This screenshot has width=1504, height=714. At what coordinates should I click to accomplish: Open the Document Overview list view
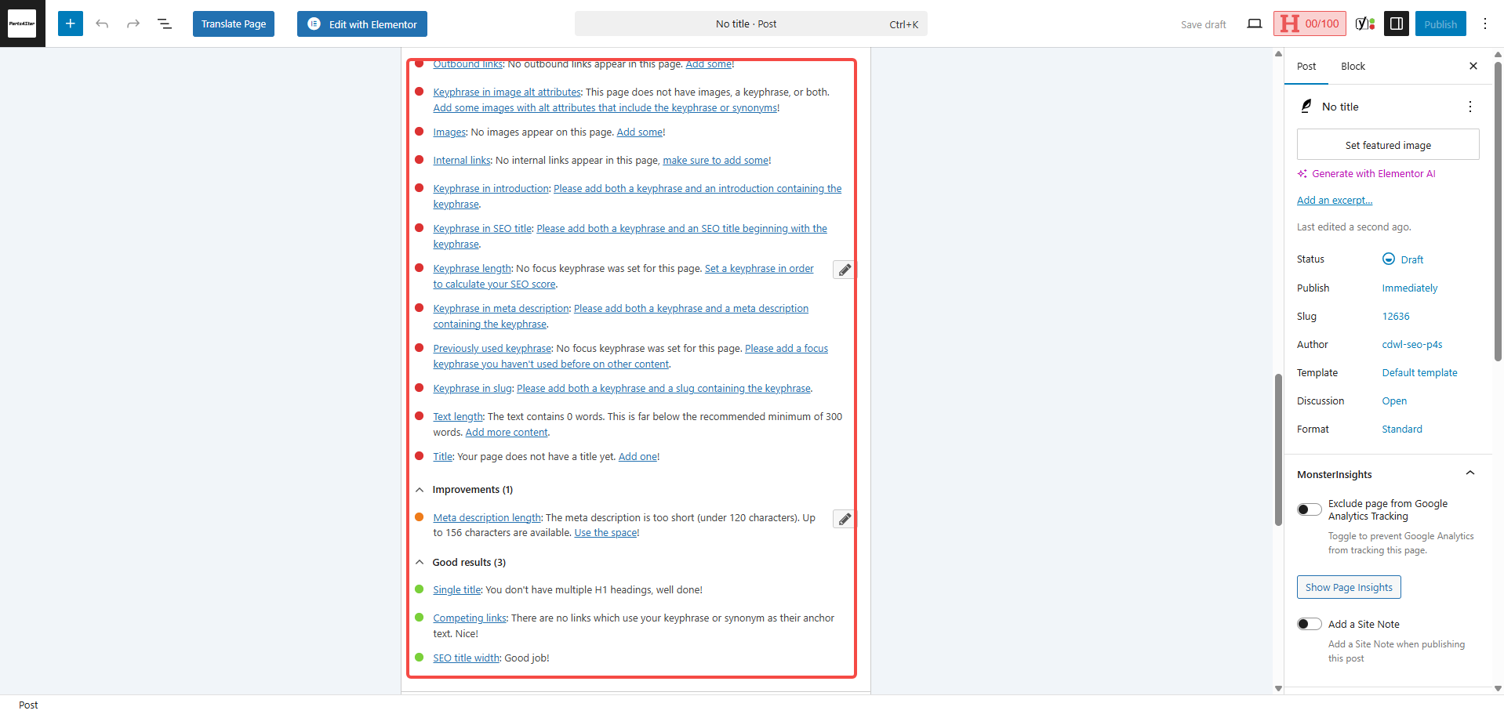click(164, 24)
